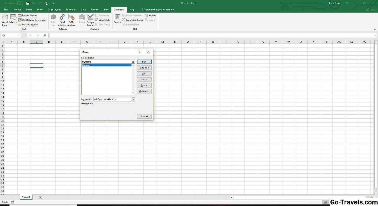Open the File menu tab
Image resolution: width=378 pixels, height=206 pixels.
point(6,10)
